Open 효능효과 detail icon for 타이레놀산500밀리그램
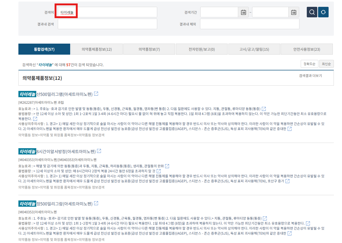The width and height of the screenshot is (342, 243). (264, 109)
